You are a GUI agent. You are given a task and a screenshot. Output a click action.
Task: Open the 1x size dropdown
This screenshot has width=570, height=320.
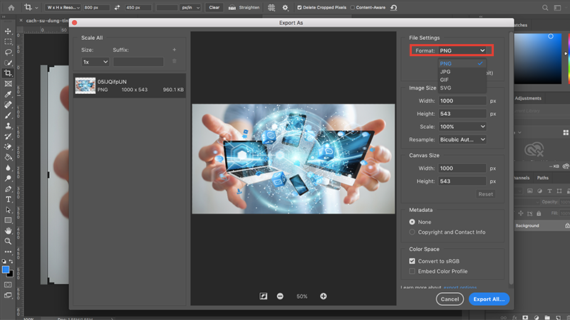click(x=95, y=62)
